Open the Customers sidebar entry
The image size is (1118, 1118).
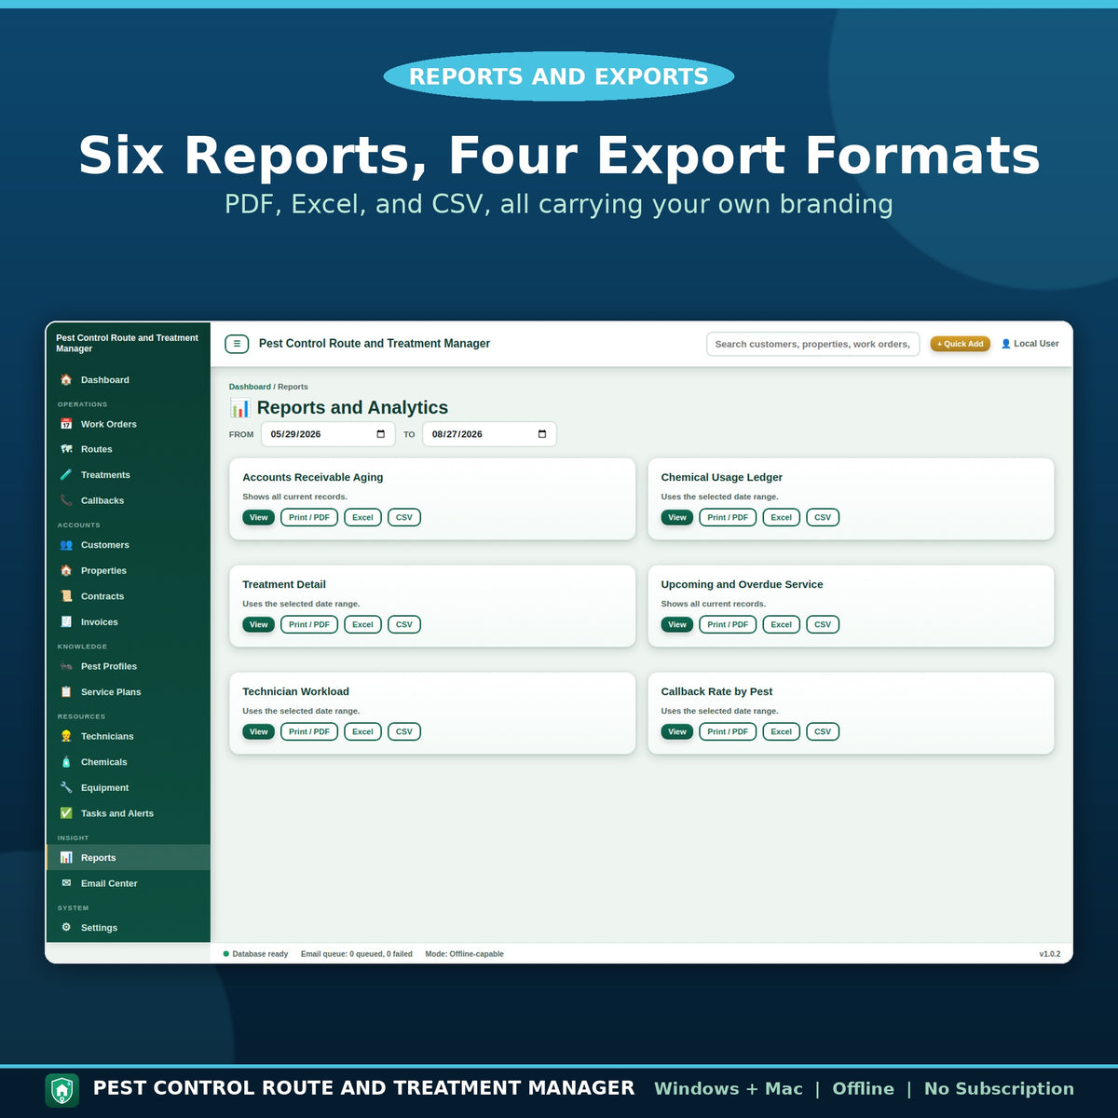(129, 545)
